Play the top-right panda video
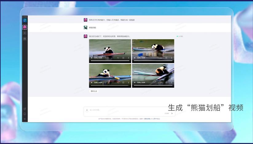Image resolution: width=253 pixels, height=144 pixels. click(134, 58)
